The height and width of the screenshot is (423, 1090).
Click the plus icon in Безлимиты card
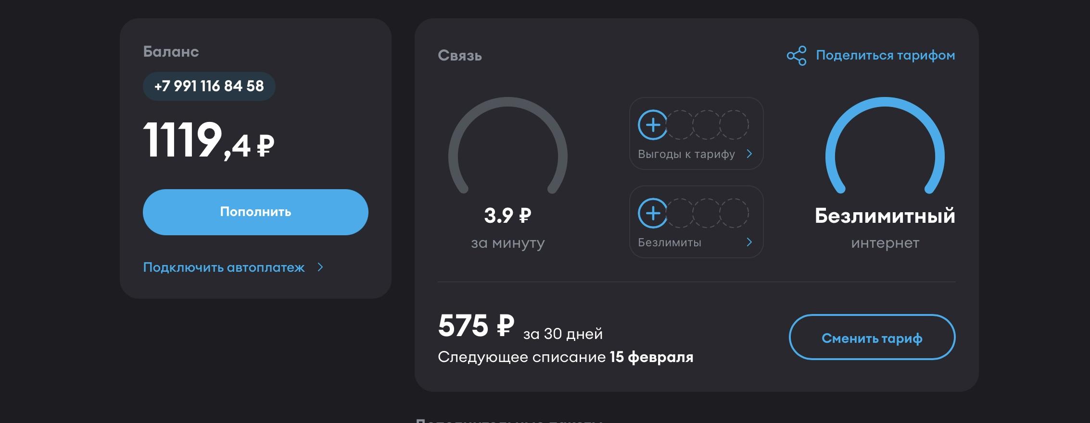[x=653, y=213]
